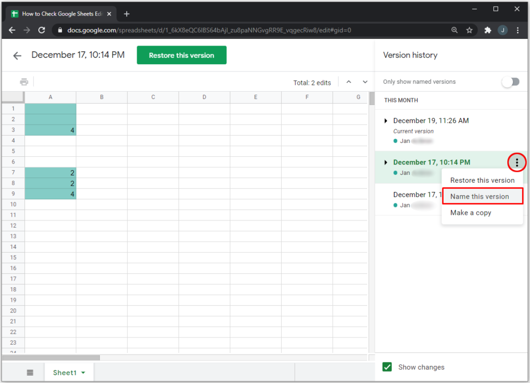The height and width of the screenshot is (383, 530).
Task: Open the browser extensions puzzle icon
Action: [487, 31]
